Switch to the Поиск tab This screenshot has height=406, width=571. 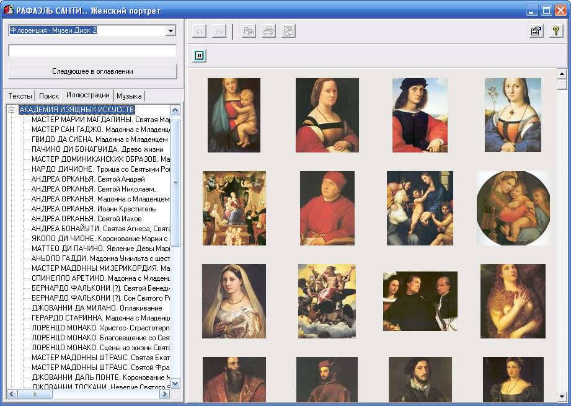[x=49, y=96]
